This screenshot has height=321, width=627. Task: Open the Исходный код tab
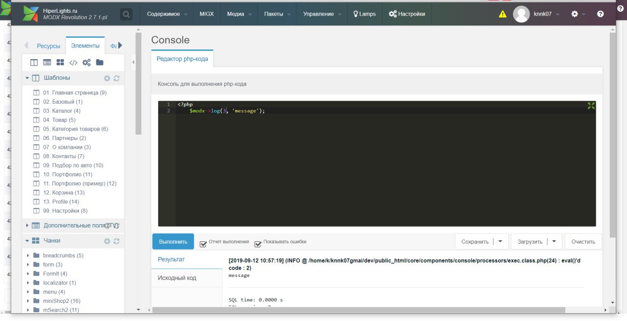tap(187, 278)
